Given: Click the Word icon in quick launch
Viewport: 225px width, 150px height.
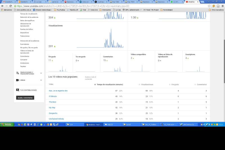Looking at the screenshot, I should point(35,125).
